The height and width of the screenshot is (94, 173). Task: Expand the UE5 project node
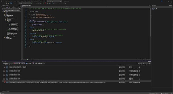4,13
